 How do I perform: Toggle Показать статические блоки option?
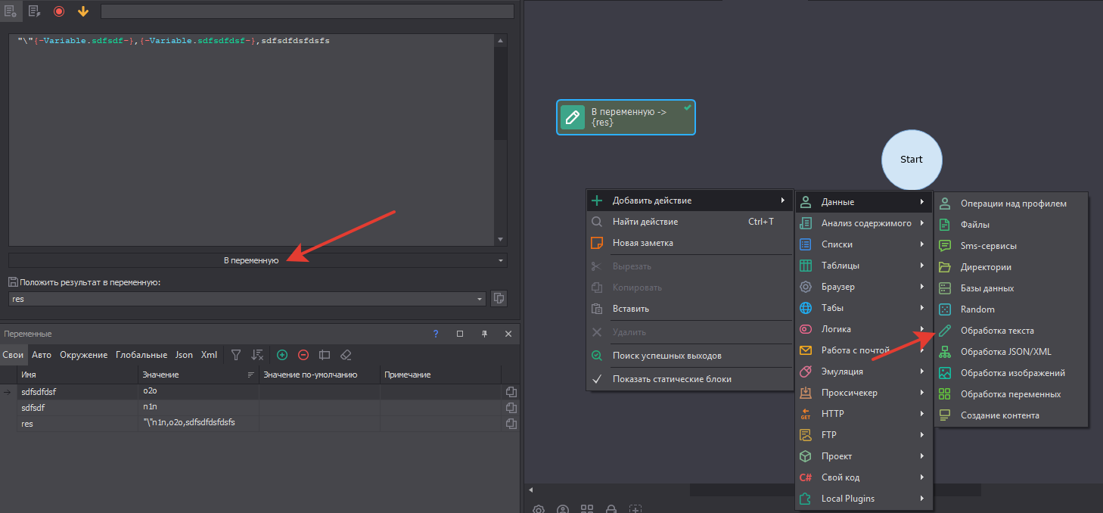pyautogui.click(x=672, y=379)
